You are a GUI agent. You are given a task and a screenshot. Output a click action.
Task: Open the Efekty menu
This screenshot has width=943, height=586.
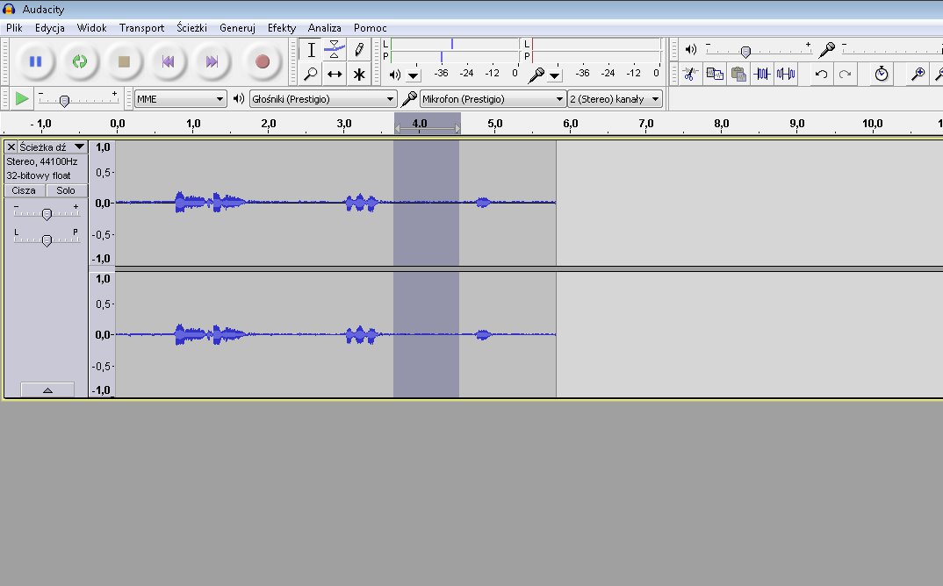(x=282, y=28)
